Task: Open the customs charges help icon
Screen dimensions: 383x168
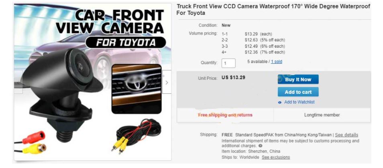Action: pos(261,146)
